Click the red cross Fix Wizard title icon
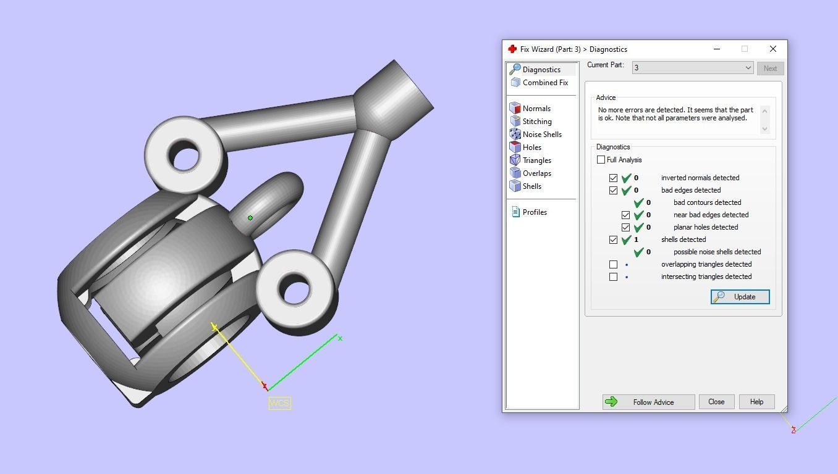This screenshot has width=838, height=474. click(512, 49)
